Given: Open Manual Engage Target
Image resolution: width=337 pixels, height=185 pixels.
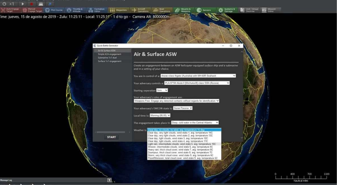Looking at the screenshot, I should pos(32,10).
